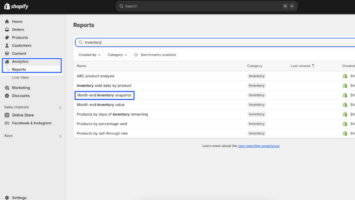Click Shopify bag icon in Month-end inventory value row

point(345,104)
